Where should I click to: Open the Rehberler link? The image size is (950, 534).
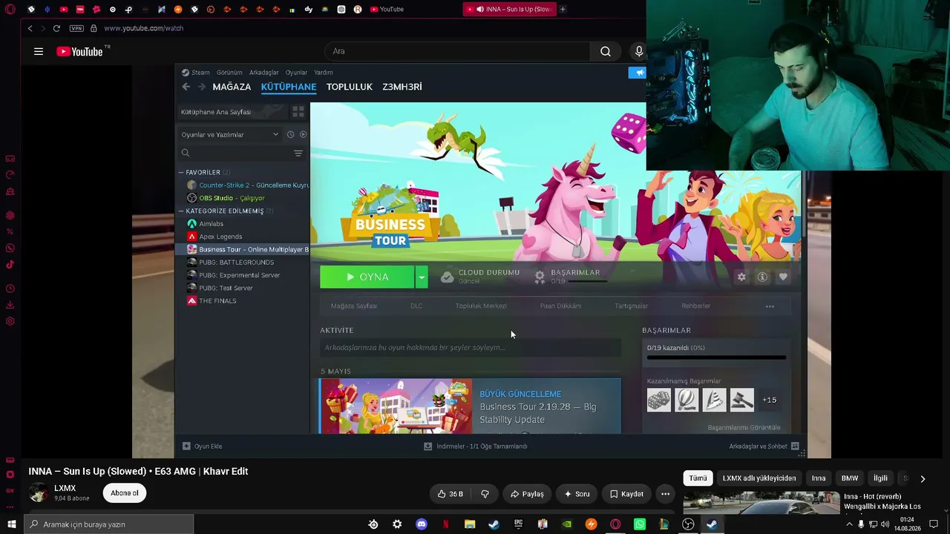[696, 306]
